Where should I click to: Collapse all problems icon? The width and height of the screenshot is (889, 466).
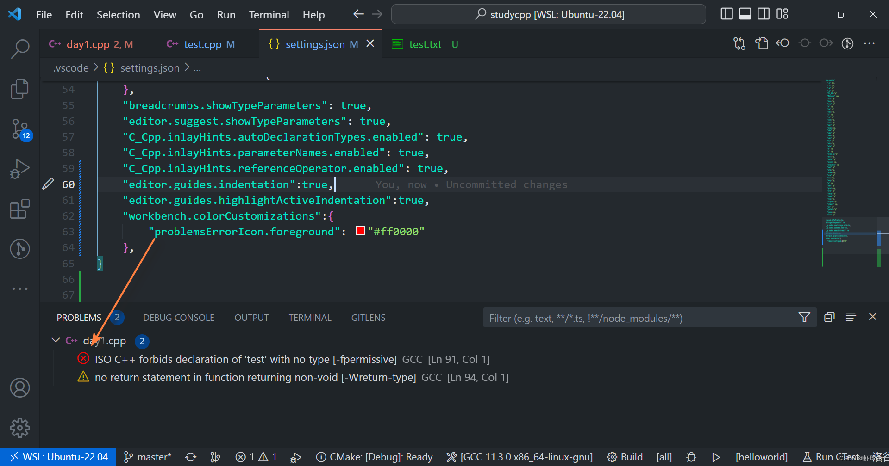click(829, 317)
